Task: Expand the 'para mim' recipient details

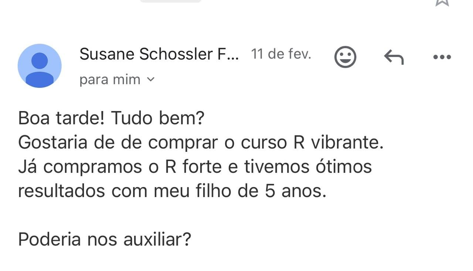Action: [151, 79]
